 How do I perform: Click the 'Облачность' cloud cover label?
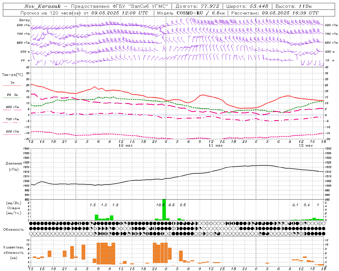[14, 229]
